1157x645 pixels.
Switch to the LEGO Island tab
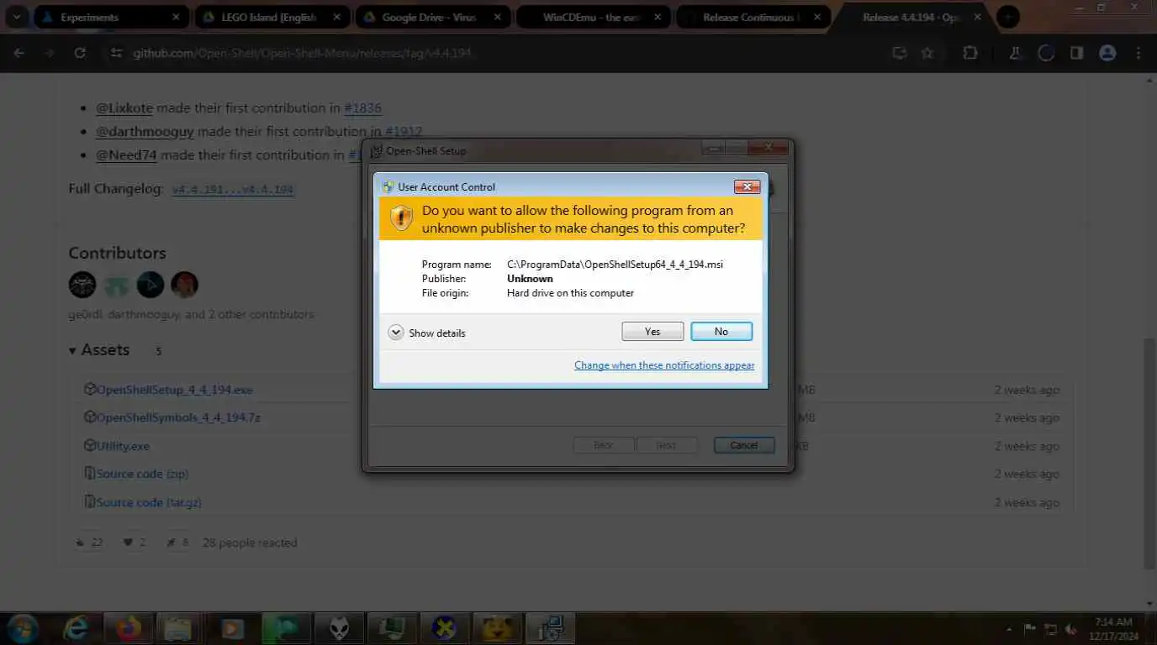coord(272,17)
